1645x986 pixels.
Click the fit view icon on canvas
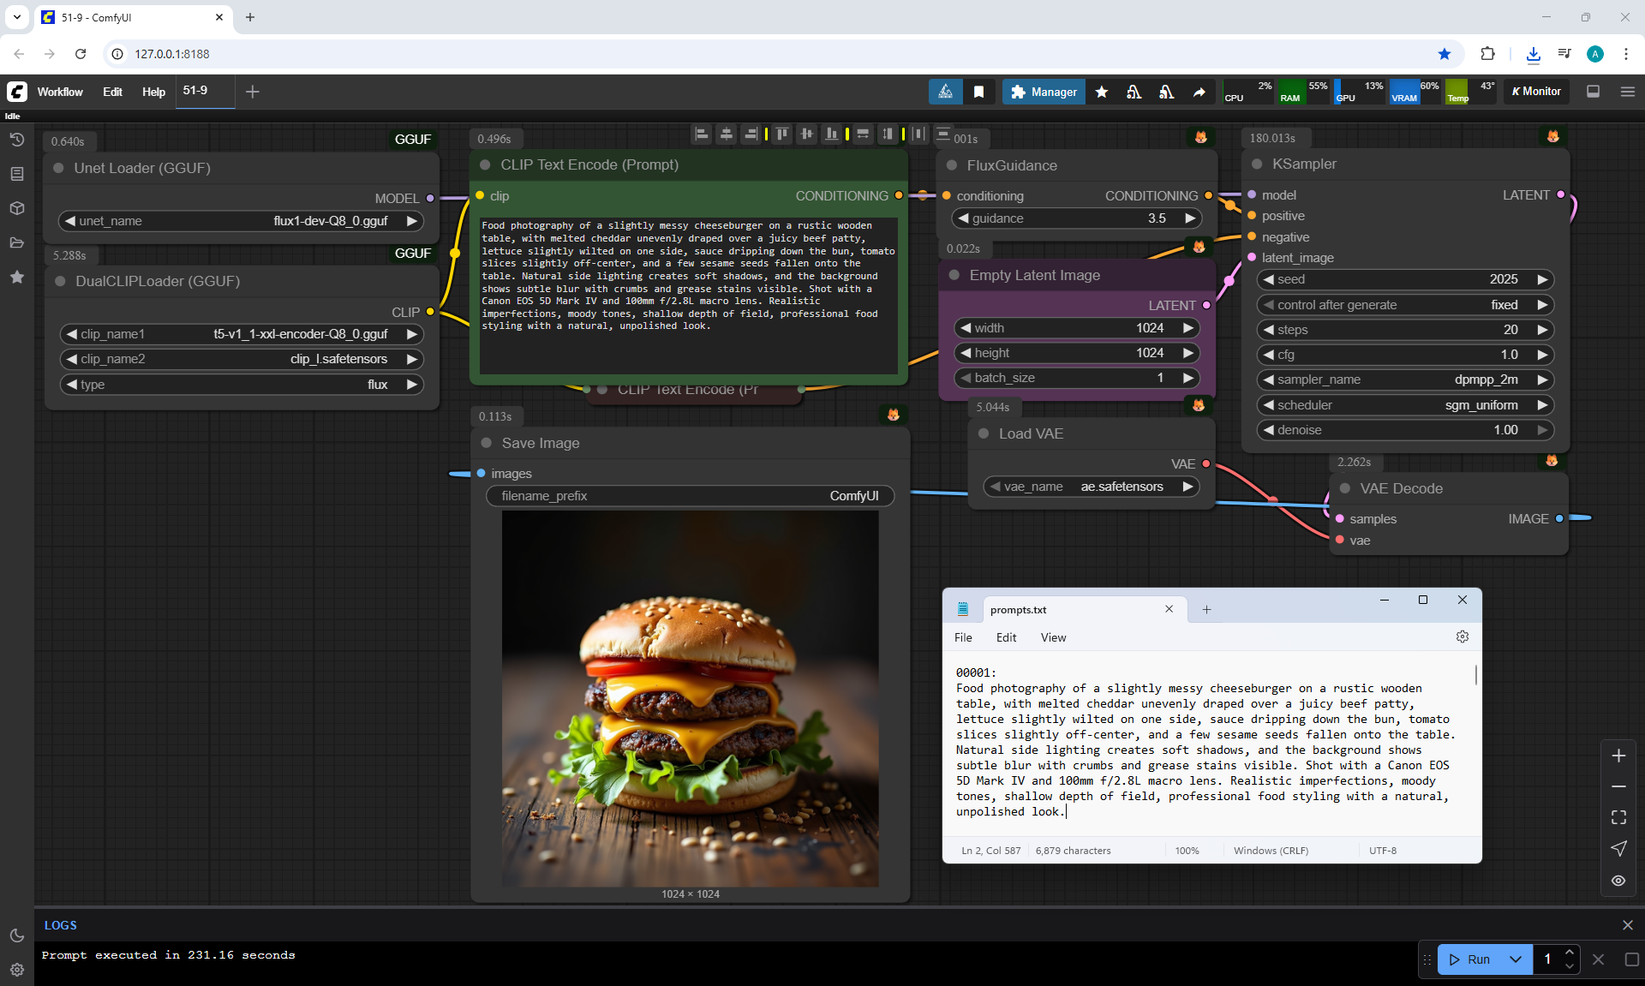click(x=1618, y=817)
